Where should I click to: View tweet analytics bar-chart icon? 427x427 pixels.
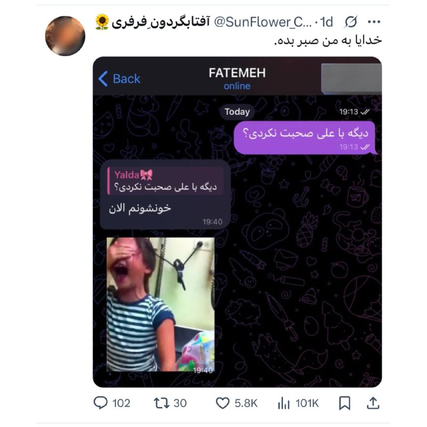point(283,403)
